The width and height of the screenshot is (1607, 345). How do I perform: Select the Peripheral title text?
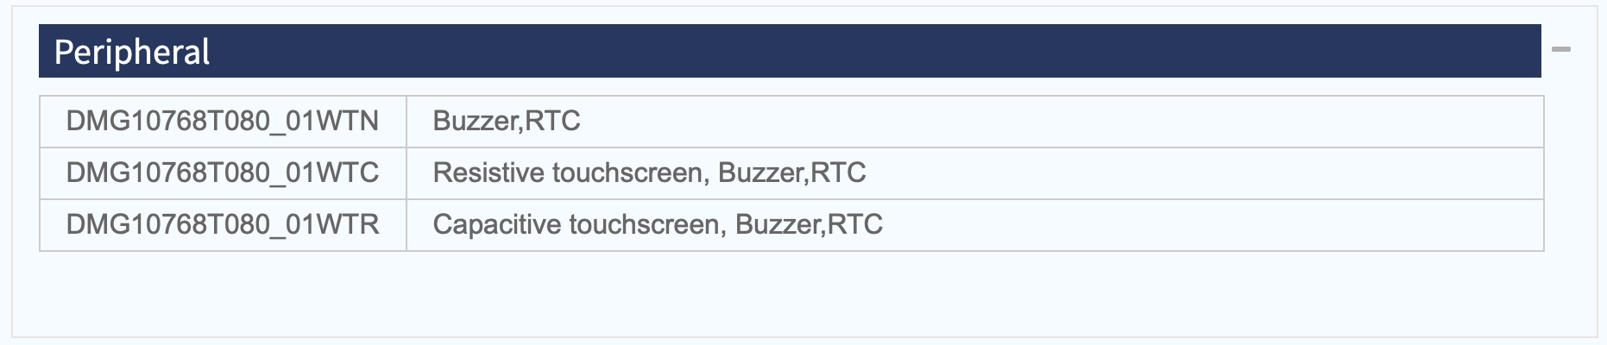[x=132, y=53]
